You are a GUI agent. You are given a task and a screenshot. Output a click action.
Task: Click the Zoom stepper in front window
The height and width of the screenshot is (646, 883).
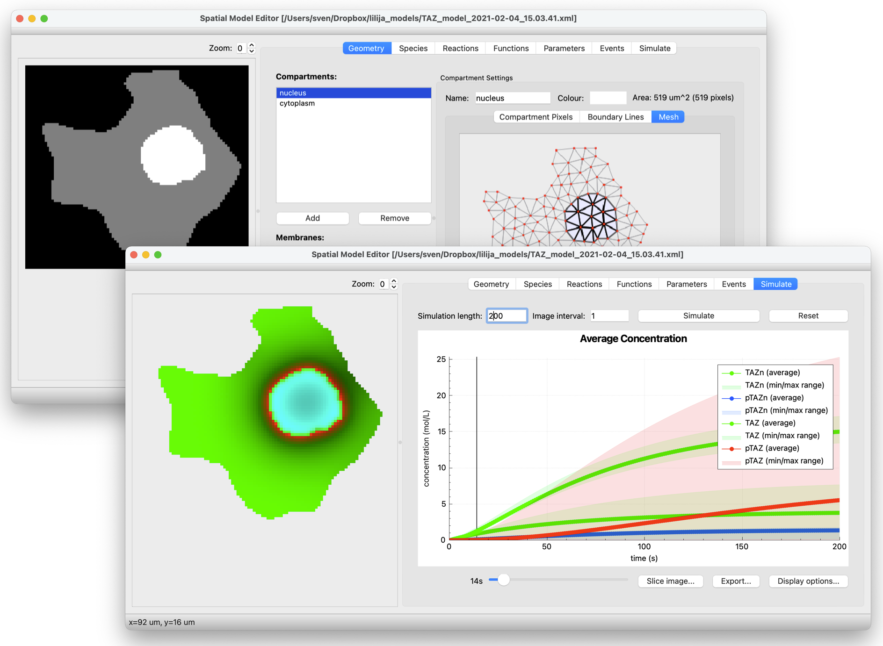click(x=394, y=284)
